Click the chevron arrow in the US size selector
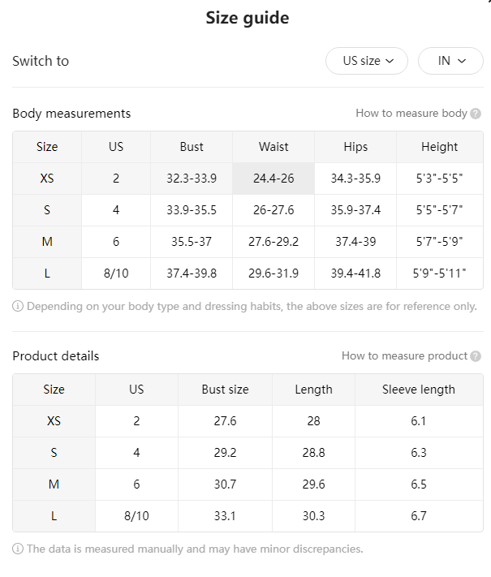 (x=390, y=61)
